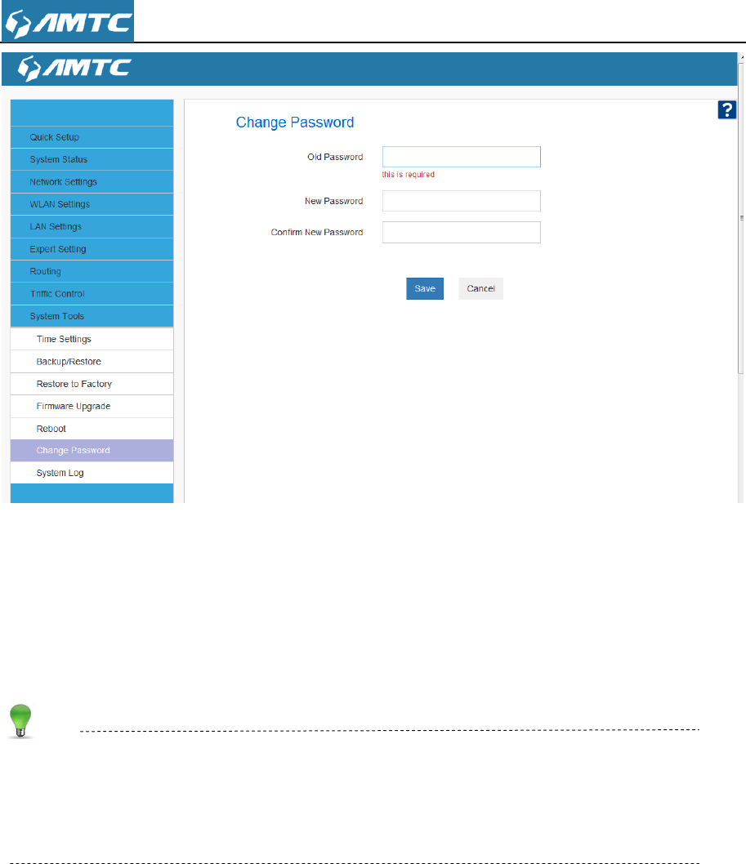Click the Old Password label
The height and width of the screenshot is (864, 746).
(335, 157)
